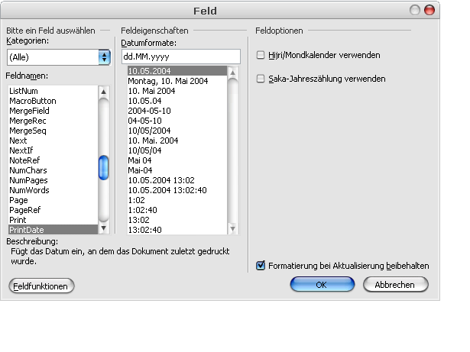The image size is (470, 352).
Task: Select date format Mai-04
Action: pos(177,170)
